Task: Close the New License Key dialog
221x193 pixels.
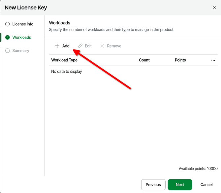Action: point(214,8)
